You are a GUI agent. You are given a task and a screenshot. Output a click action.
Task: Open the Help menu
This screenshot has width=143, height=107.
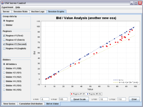point(18,7)
